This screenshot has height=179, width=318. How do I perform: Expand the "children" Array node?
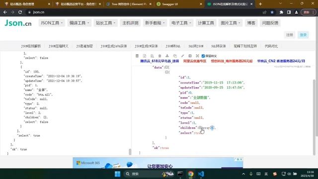pos(200,128)
